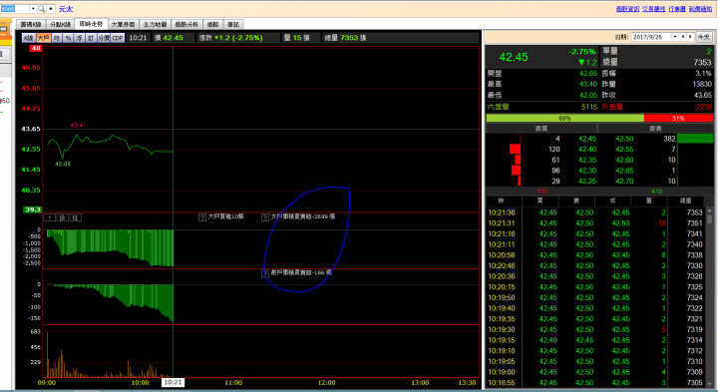Open the 筆記 tab

coord(233,24)
